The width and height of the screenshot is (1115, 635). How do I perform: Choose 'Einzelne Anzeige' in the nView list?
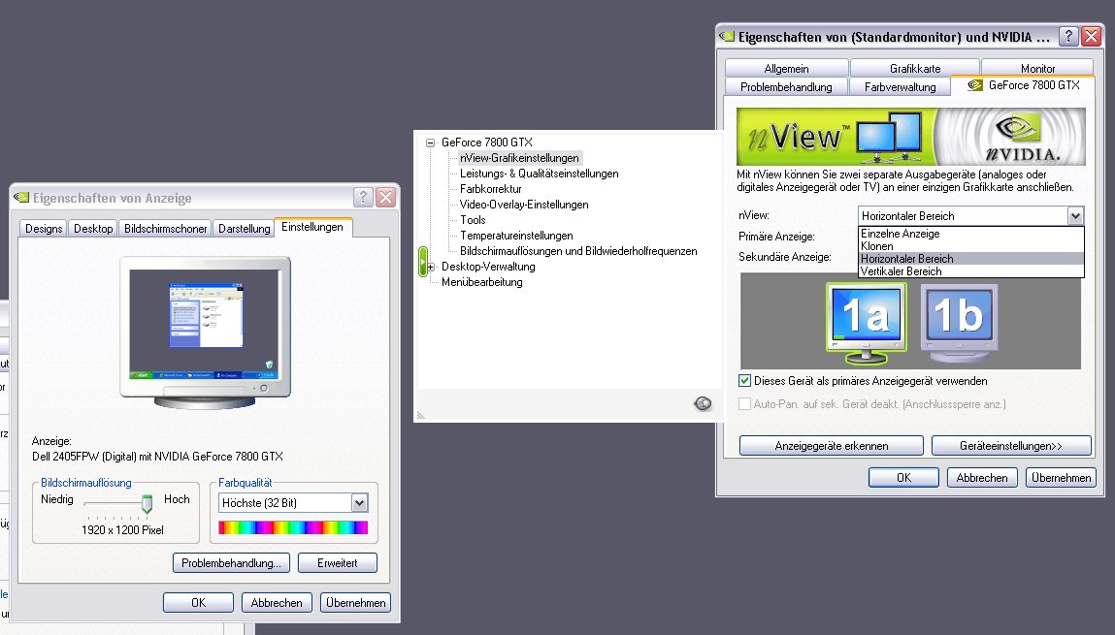click(971, 234)
